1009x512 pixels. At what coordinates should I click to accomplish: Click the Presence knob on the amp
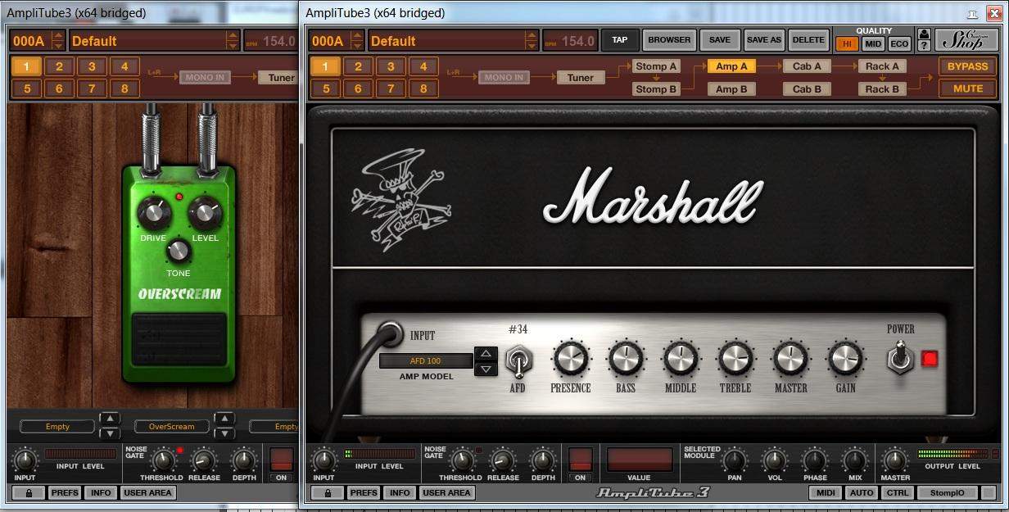[x=571, y=359]
